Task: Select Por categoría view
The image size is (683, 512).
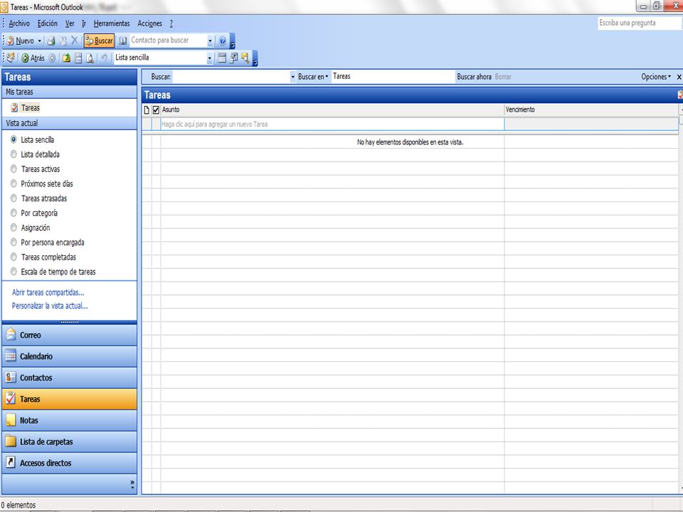Action: pos(34,213)
